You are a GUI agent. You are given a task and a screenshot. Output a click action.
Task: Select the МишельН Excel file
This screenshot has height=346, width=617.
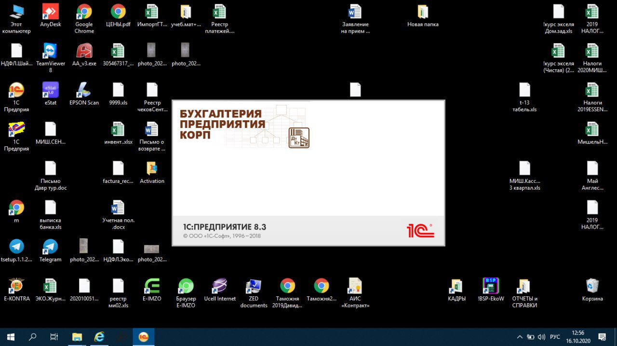click(592, 133)
